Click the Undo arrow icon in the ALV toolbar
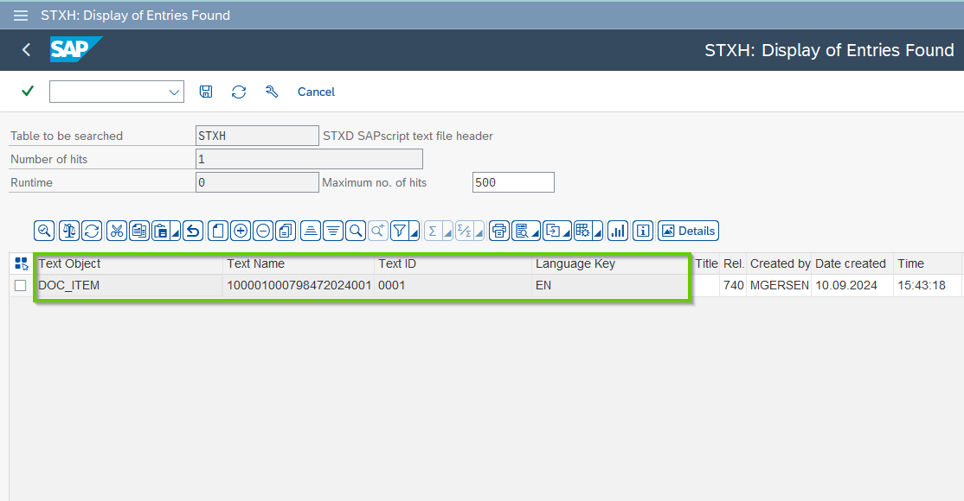 click(193, 231)
